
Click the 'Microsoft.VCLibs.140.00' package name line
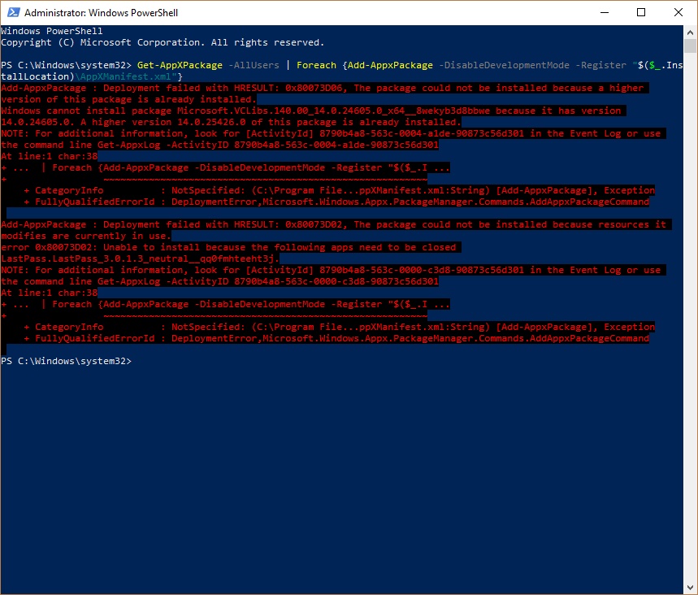pos(313,111)
